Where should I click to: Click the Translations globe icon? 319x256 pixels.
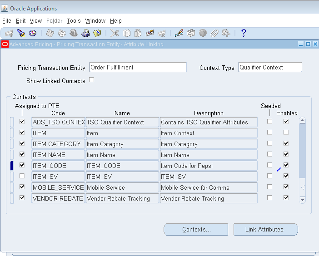pos(203,33)
